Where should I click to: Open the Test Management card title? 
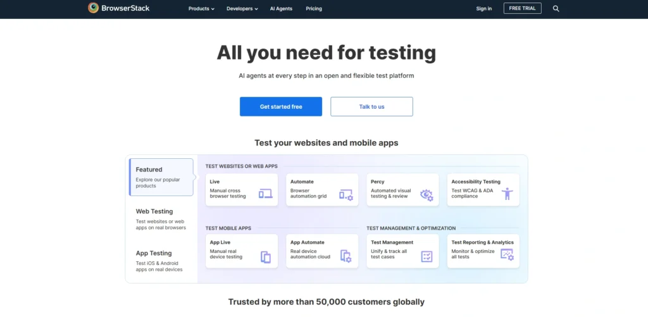click(392, 242)
